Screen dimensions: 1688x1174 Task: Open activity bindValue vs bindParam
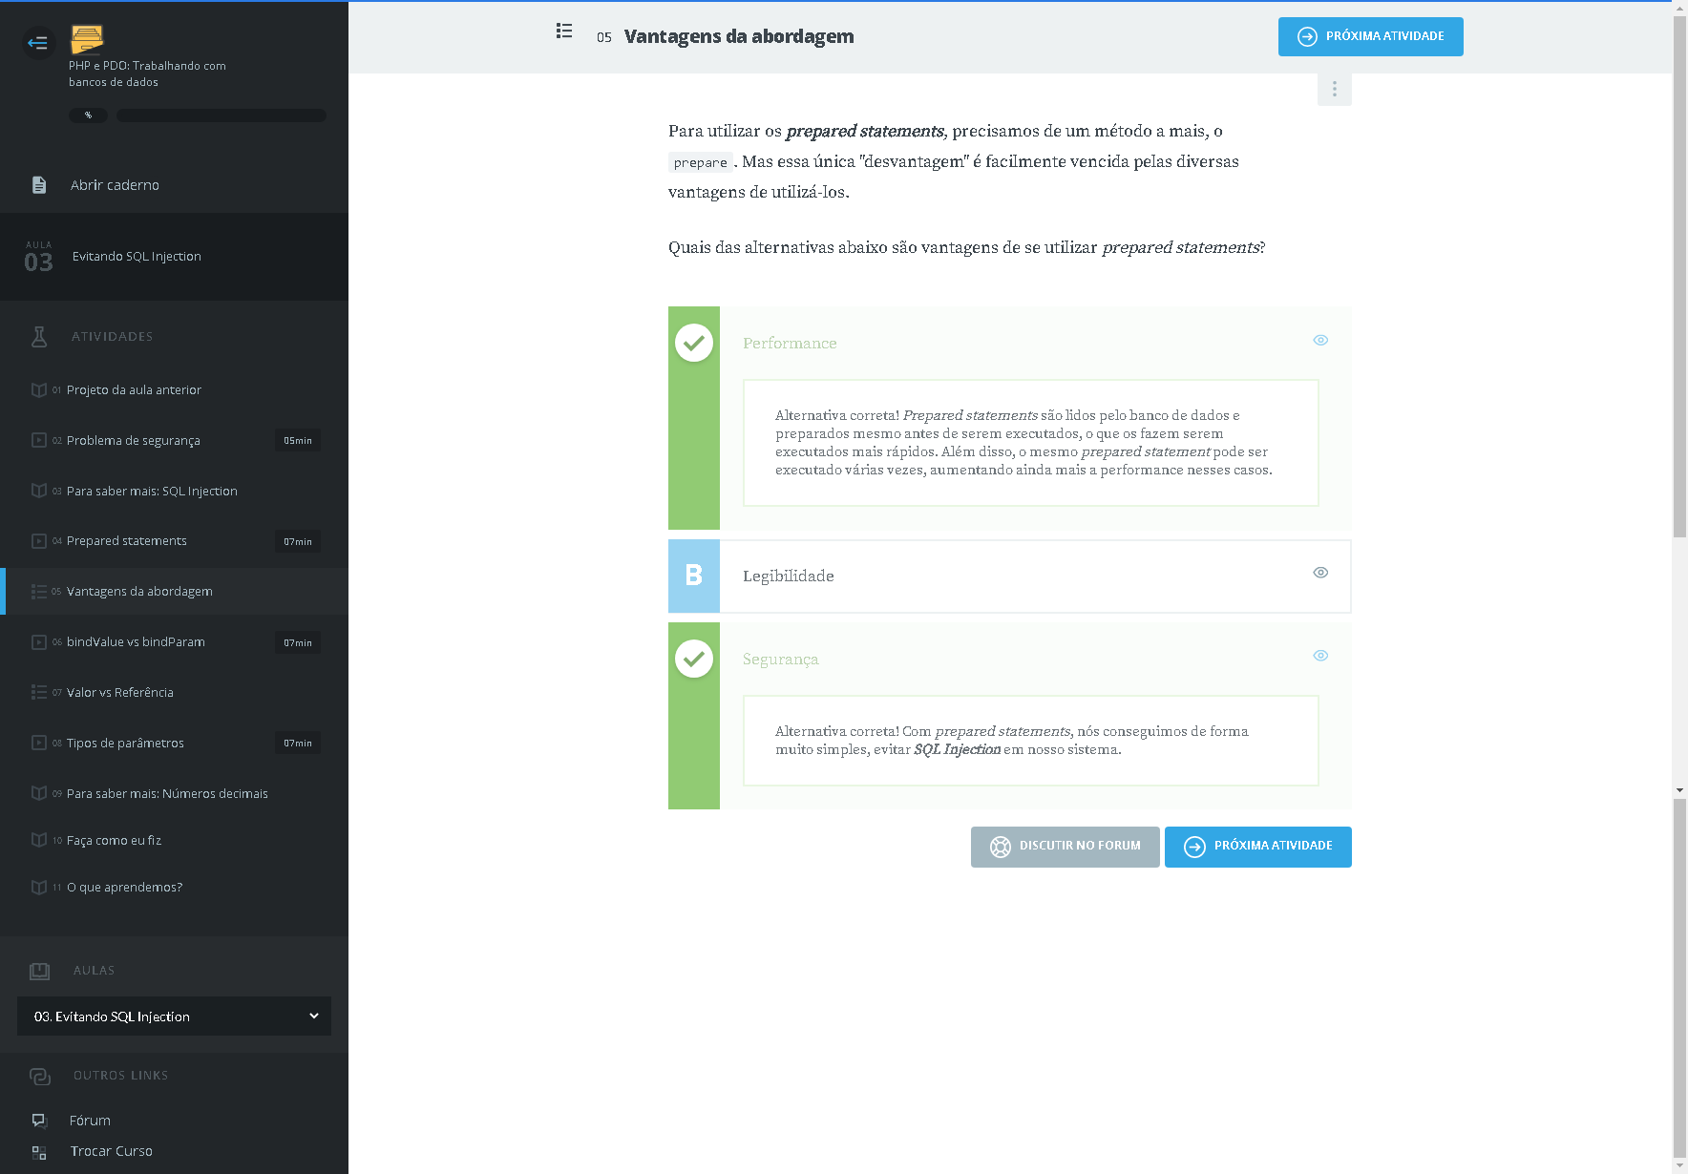click(136, 642)
